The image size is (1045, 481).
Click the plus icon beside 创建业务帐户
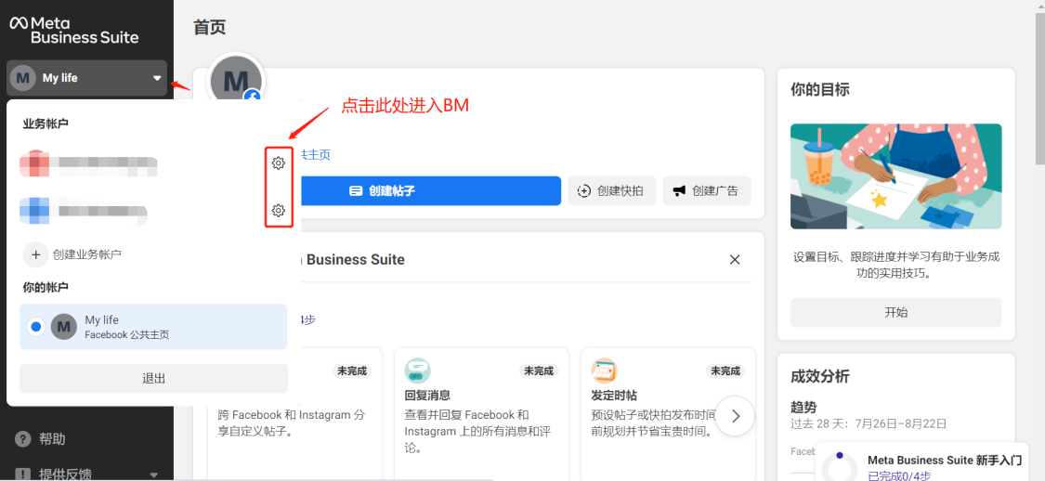click(x=36, y=254)
